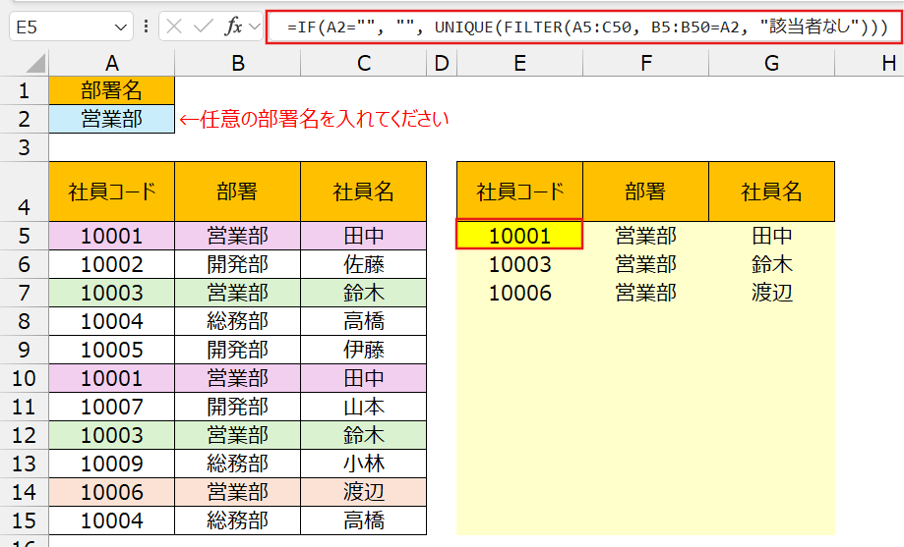Select the 10009 employee code cell

(111, 464)
